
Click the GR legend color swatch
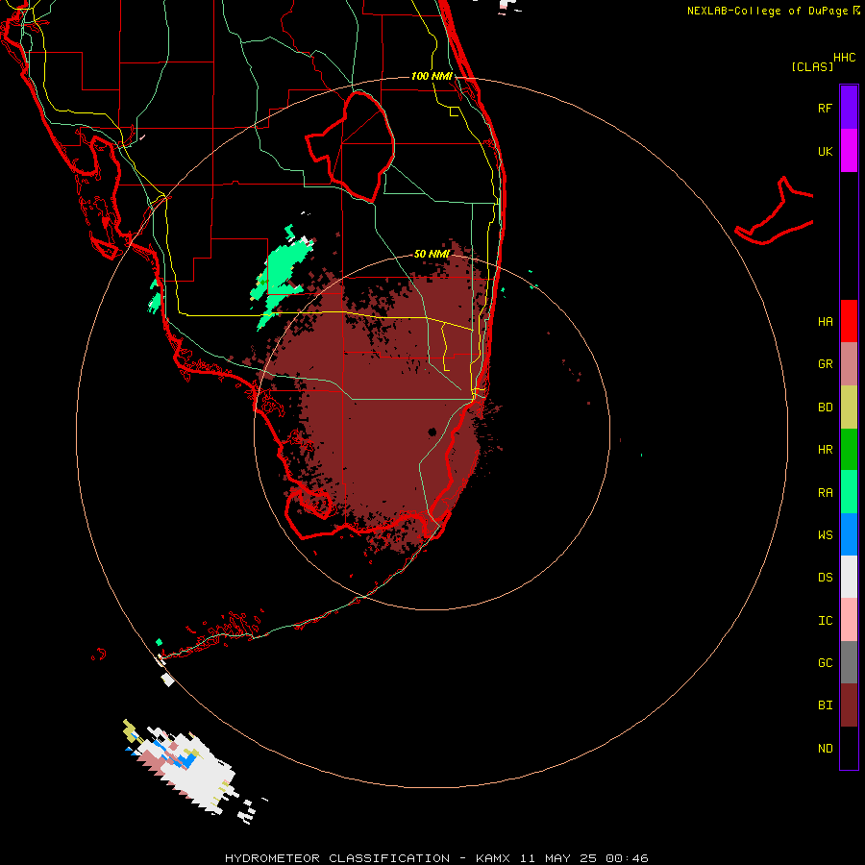849,364
